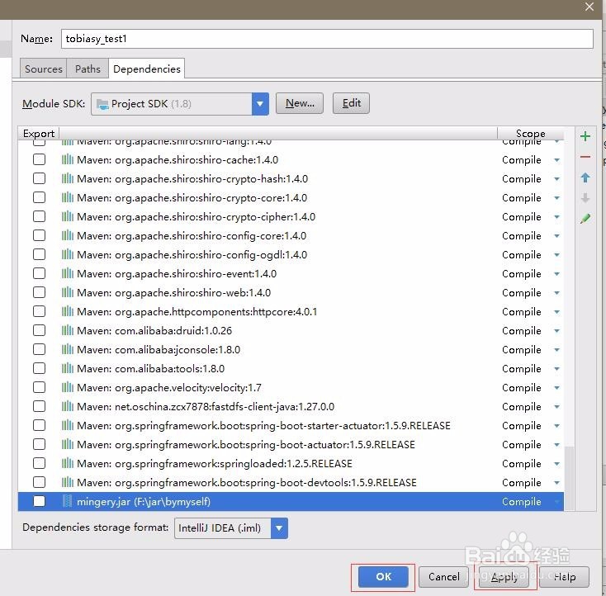
Task: Check export box for fastdfs-client-java:1.27.0.0
Action: (x=39, y=406)
